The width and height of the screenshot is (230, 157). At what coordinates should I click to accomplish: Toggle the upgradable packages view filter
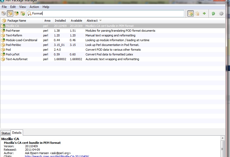coord(16,13)
